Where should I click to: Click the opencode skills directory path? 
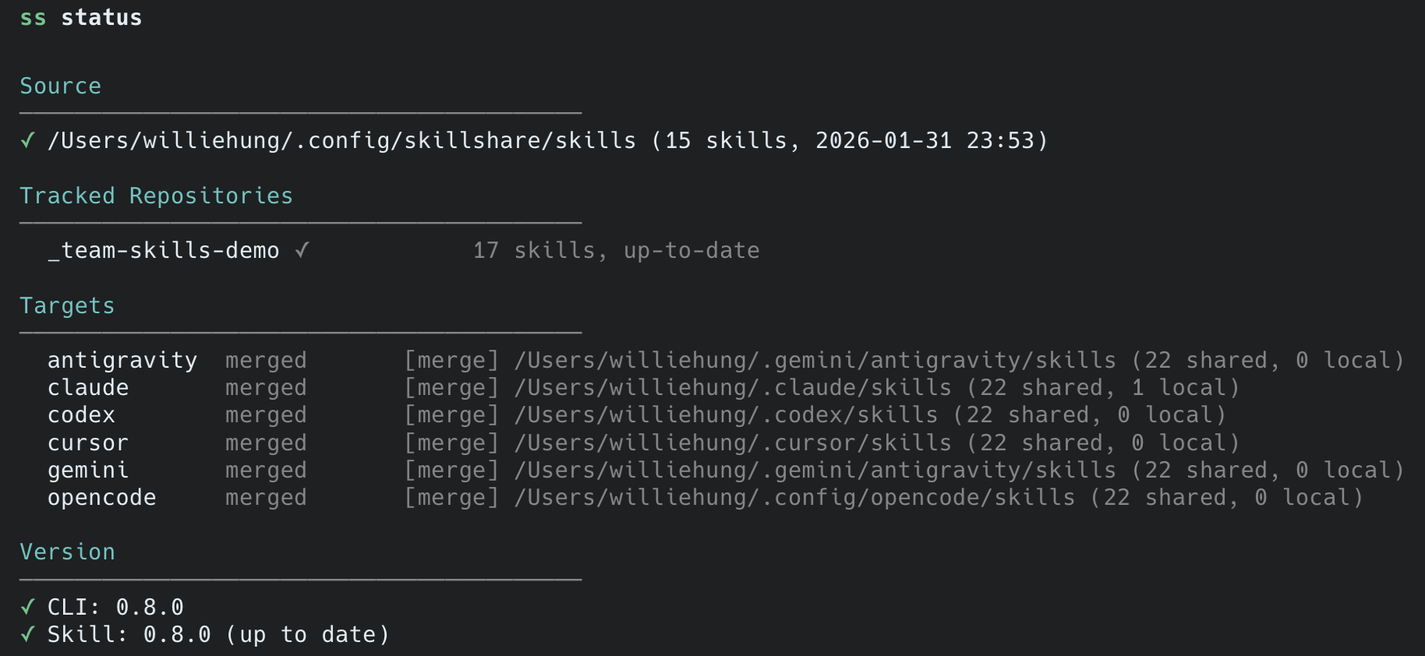click(794, 497)
